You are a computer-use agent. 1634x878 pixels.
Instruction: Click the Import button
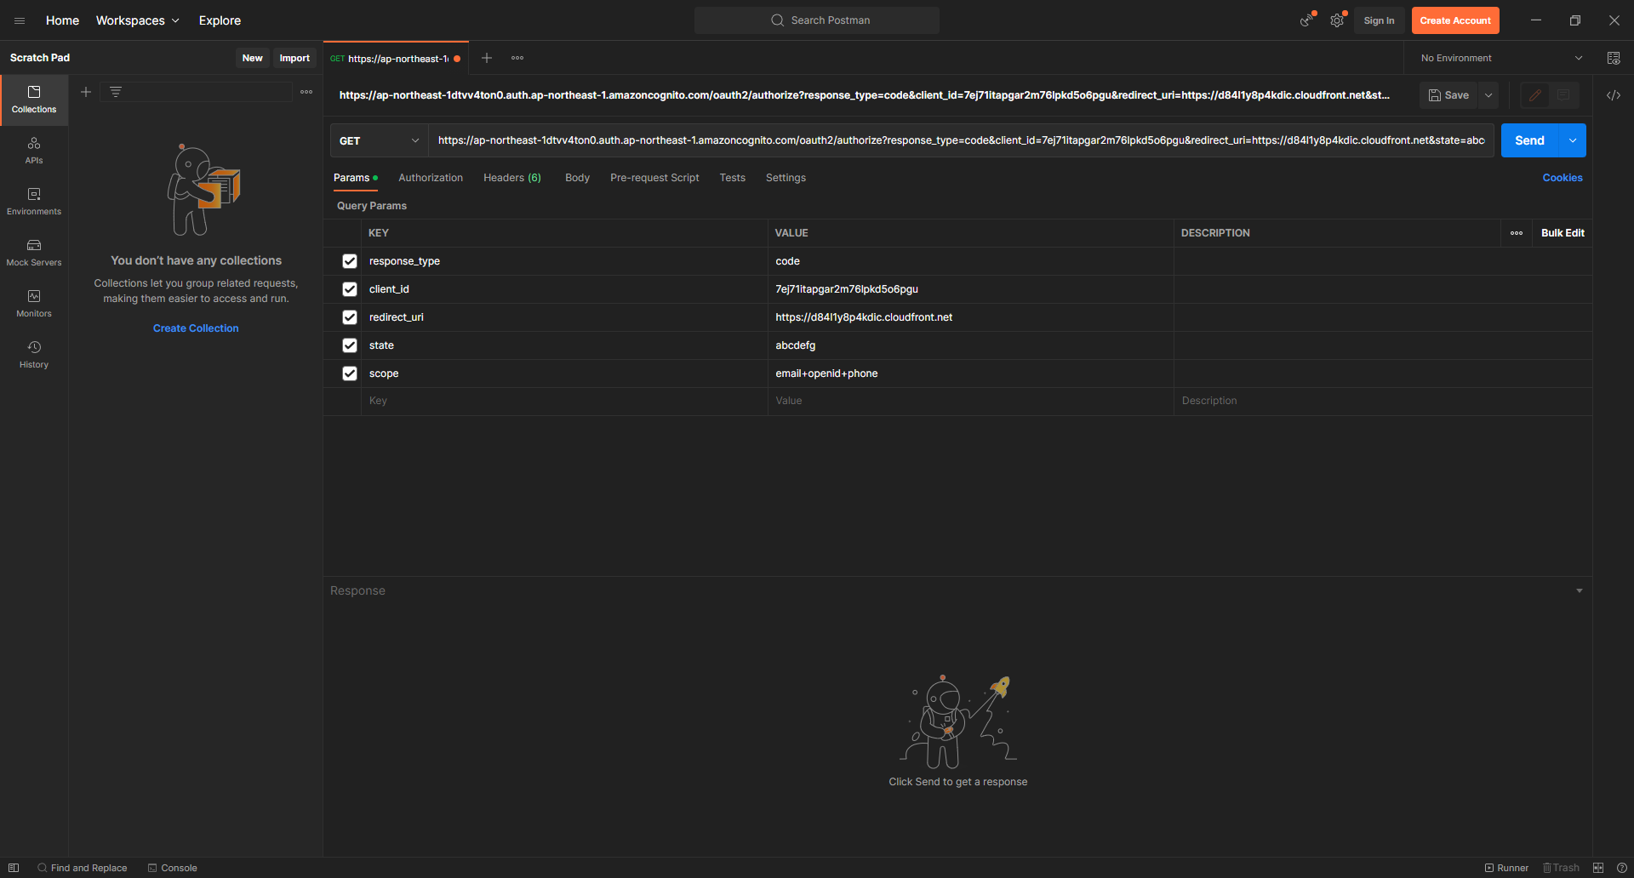point(294,58)
